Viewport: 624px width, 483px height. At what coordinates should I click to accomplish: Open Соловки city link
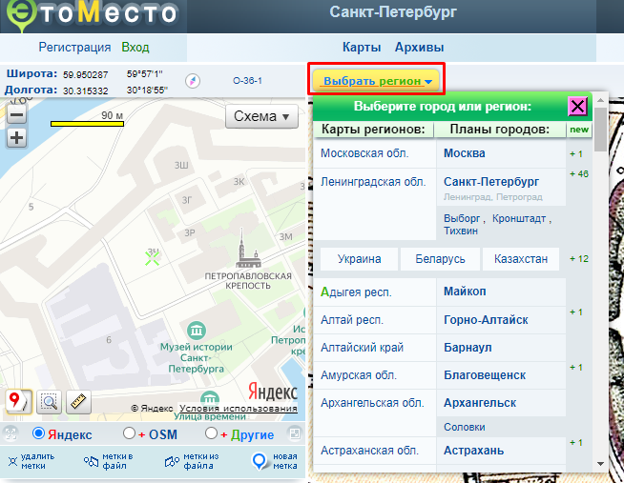[465, 427]
